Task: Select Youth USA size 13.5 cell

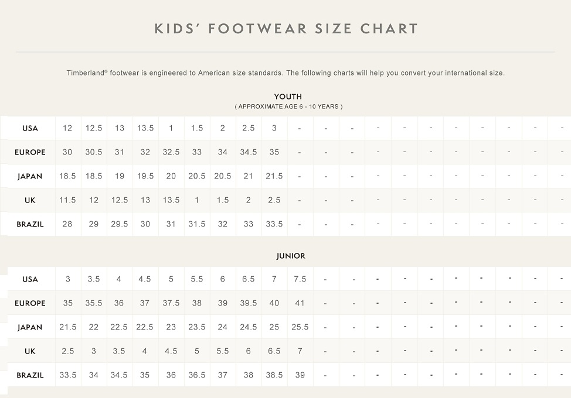Action: pos(145,128)
